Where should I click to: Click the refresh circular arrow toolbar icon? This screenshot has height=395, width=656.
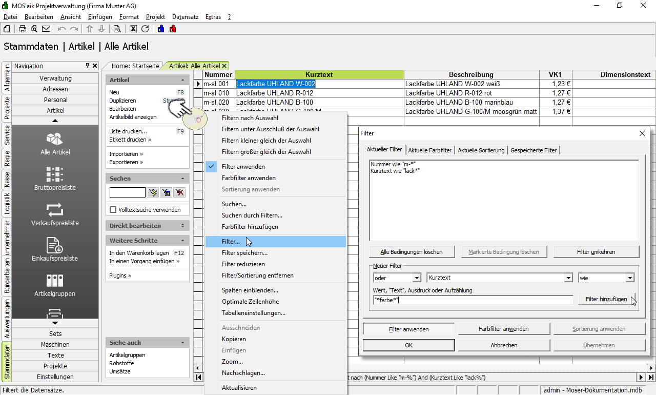tap(145, 29)
